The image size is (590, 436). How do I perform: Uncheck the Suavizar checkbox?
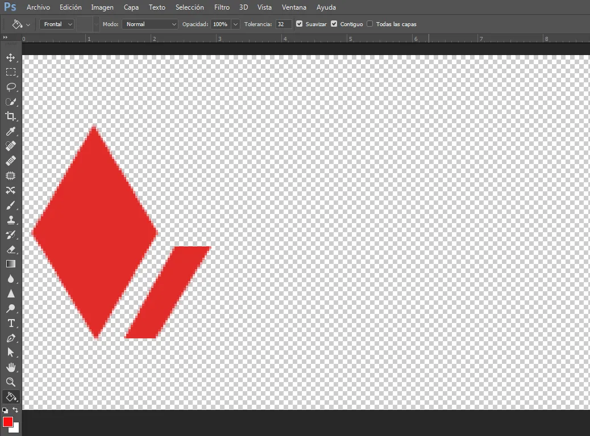(x=299, y=24)
